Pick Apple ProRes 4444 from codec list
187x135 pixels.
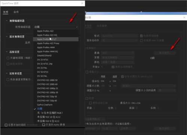point(56,47)
